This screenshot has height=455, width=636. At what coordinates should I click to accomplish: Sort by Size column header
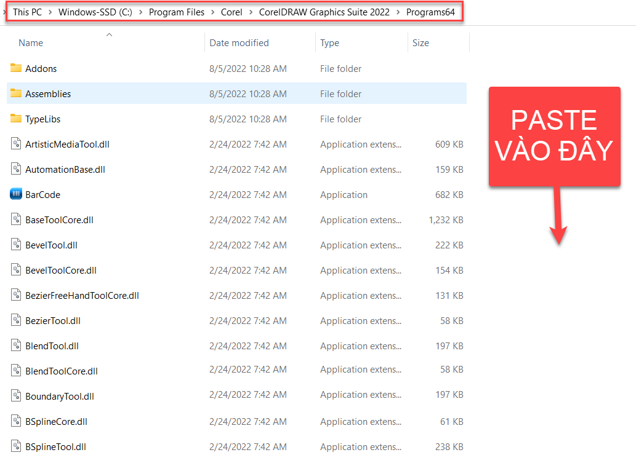tap(421, 42)
